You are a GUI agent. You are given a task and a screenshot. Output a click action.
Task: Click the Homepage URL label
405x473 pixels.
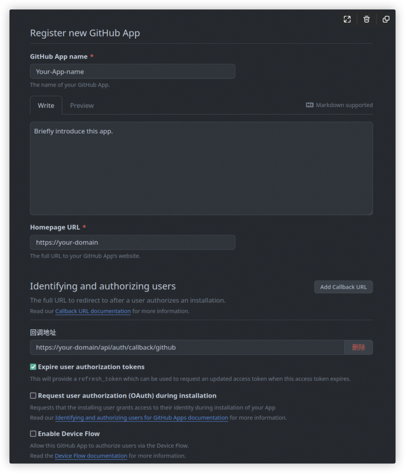(55, 227)
